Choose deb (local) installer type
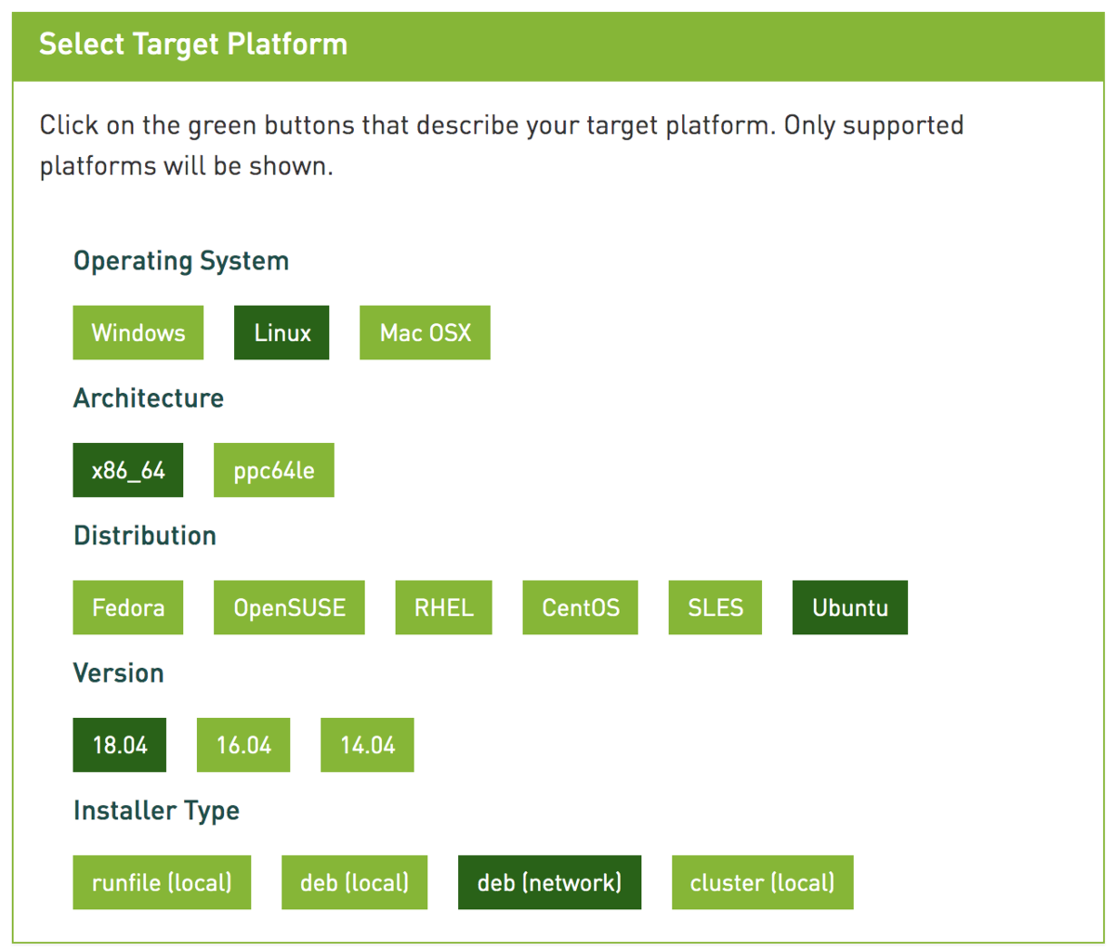 click(x=354, y=882)
